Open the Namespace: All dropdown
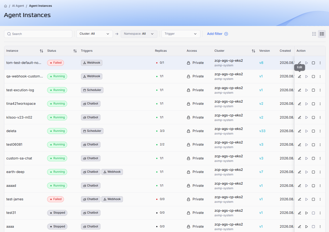 click(x=139, y=34)
